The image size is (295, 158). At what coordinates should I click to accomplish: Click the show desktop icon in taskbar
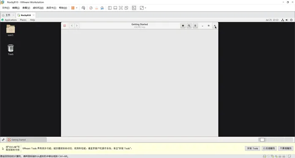pyautogui.click(x=3, y=140)
